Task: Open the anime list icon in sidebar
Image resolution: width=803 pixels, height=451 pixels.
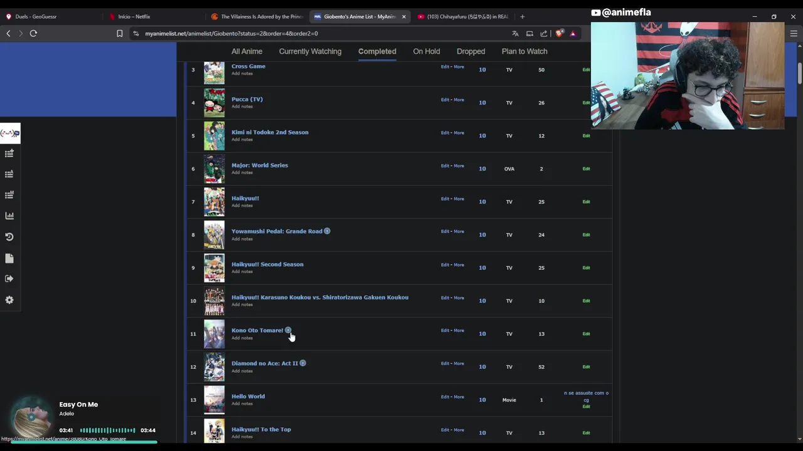Action: click(x=9, y=174)
